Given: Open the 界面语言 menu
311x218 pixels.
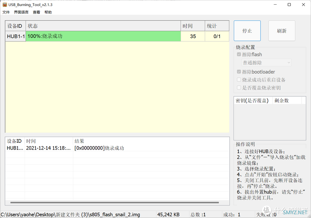Looking at the screenshot, I should pyautogui.click(x=21, y=12).
